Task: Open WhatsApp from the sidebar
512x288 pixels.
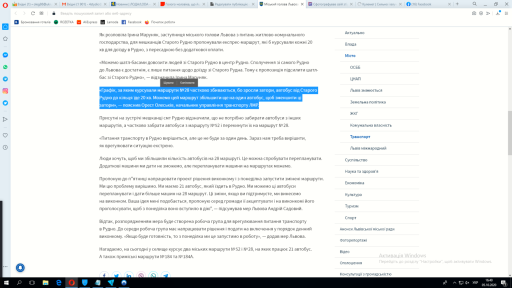Action: click(x=5, y=67)
